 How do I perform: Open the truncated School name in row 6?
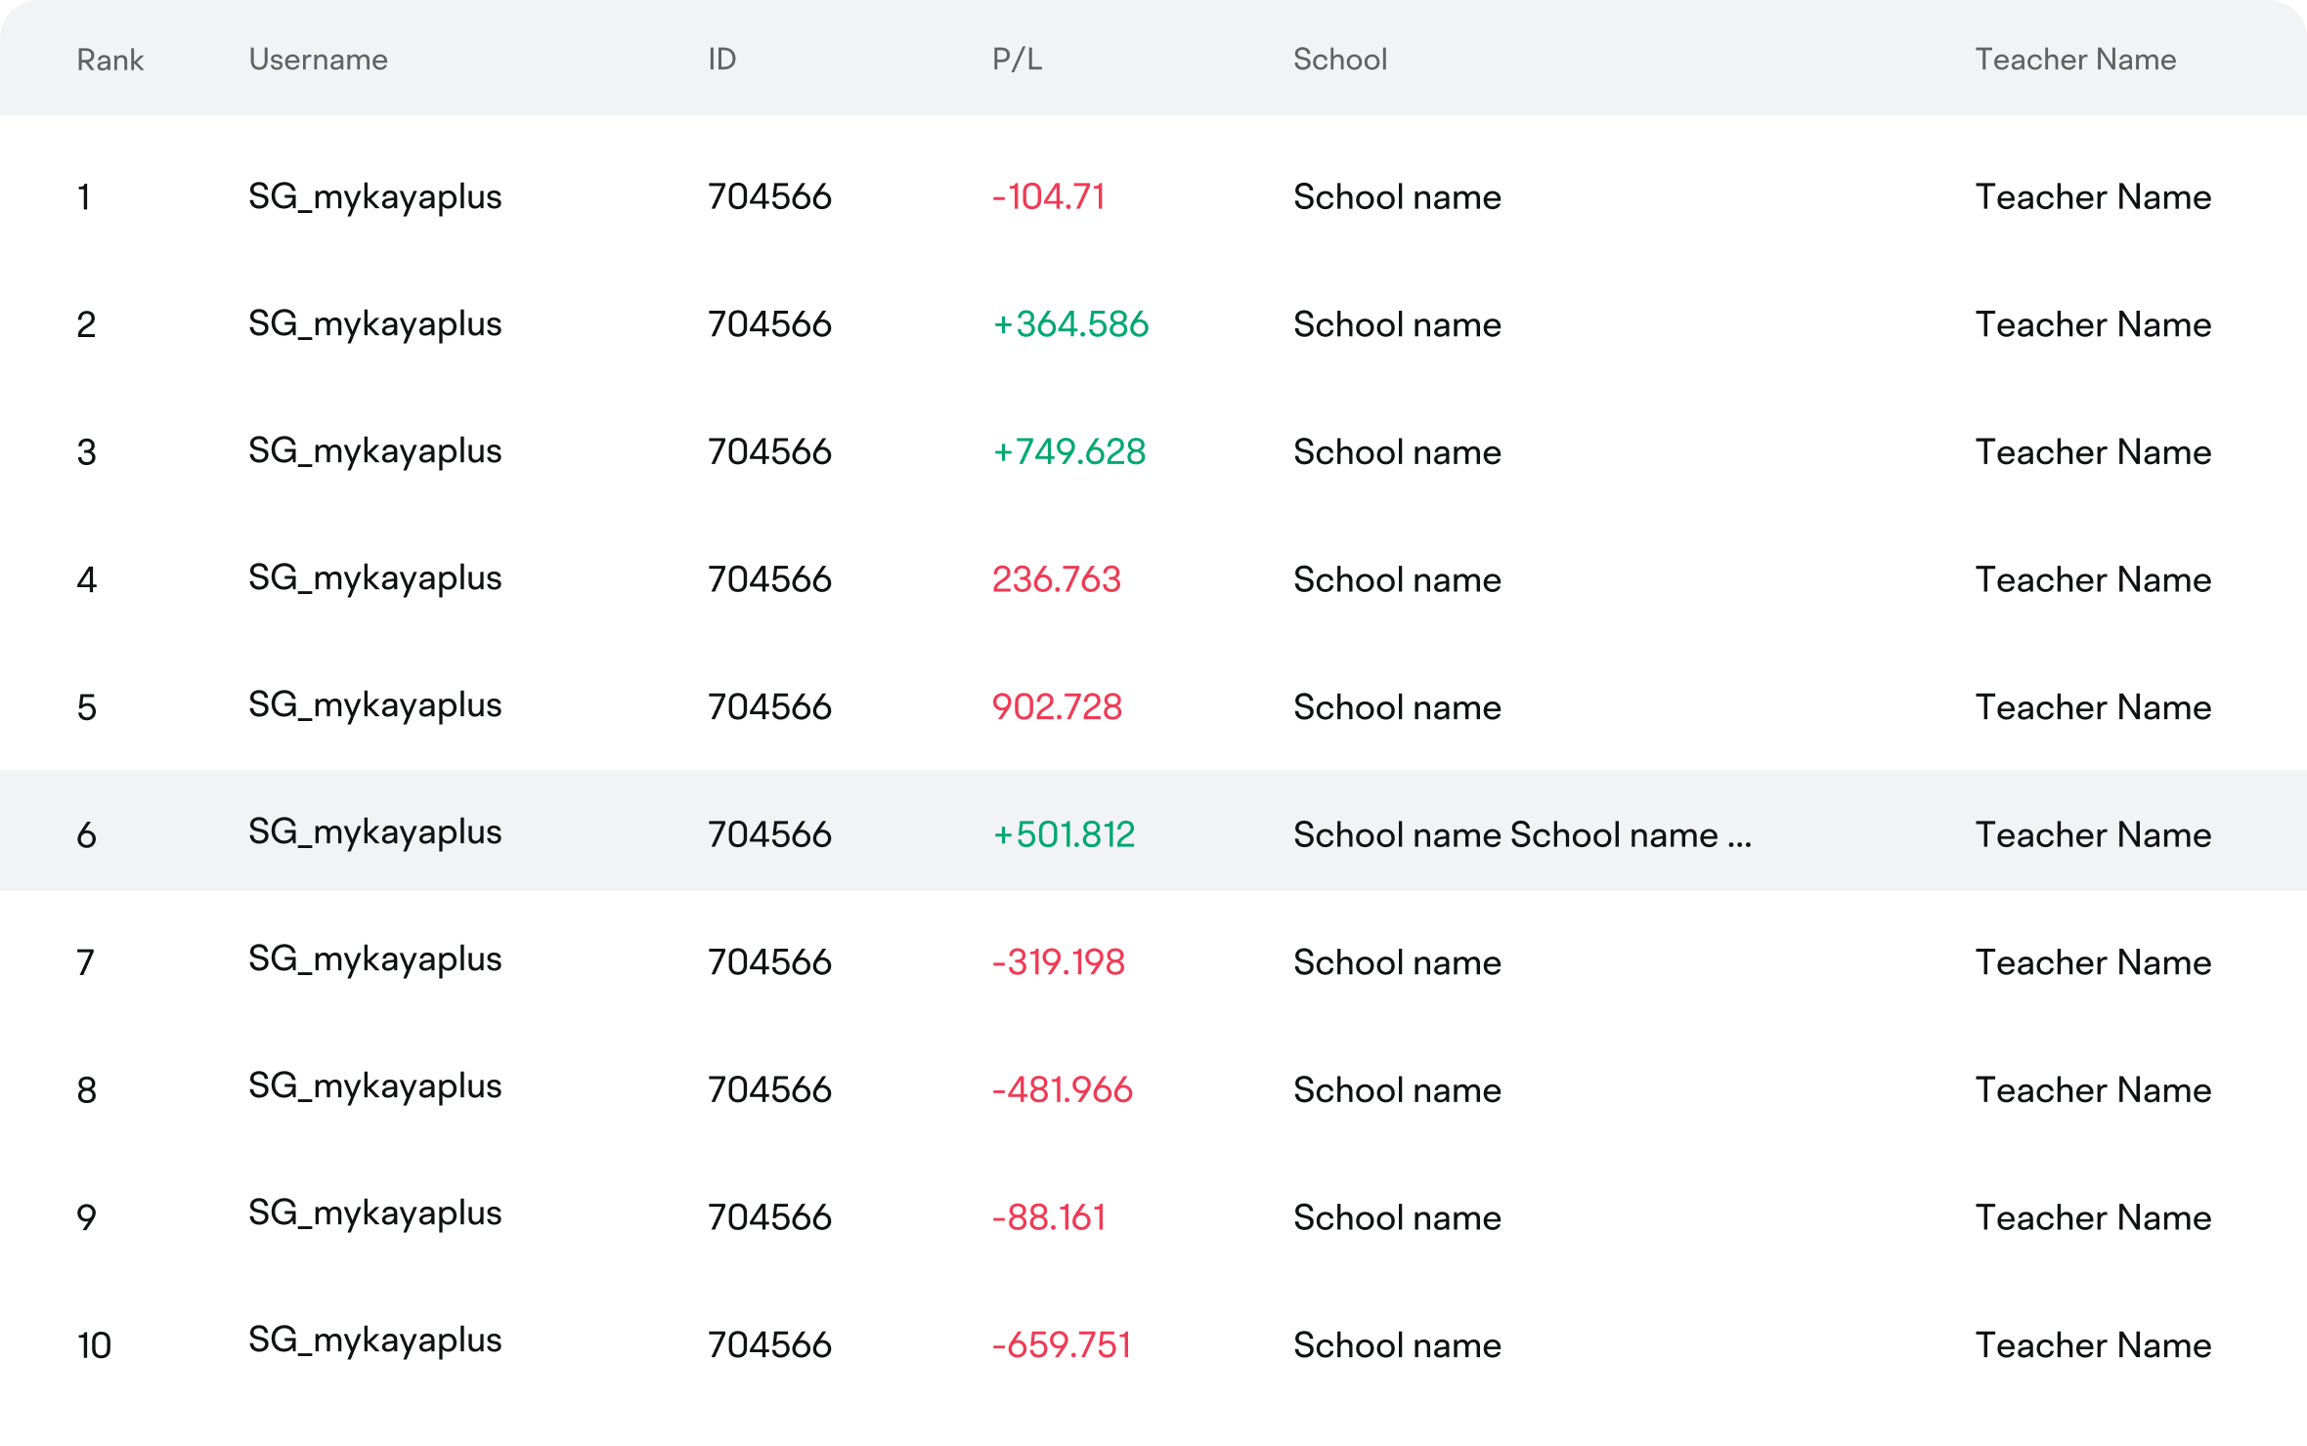tap(1521, 835)
